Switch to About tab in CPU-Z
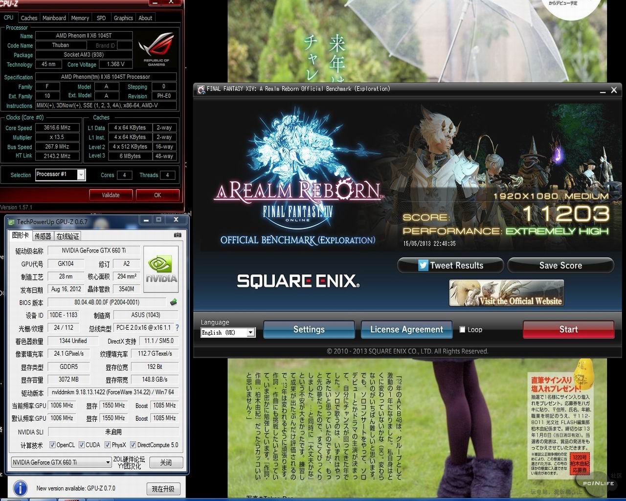This screenshot has width=626, height=501. [145, 18]
